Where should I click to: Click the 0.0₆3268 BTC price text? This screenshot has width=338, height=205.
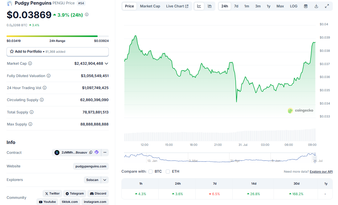click(x=17, y=25)
